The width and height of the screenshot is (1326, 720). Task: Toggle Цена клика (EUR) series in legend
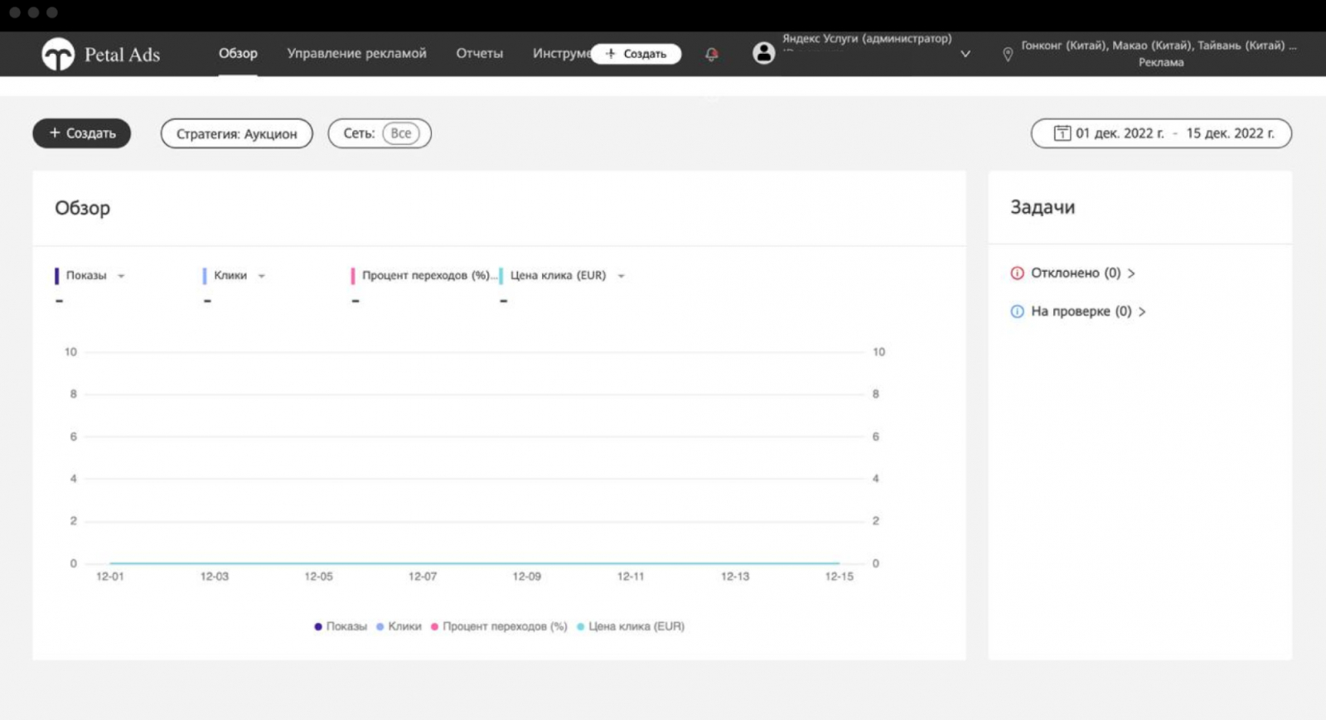coord(631,626)
